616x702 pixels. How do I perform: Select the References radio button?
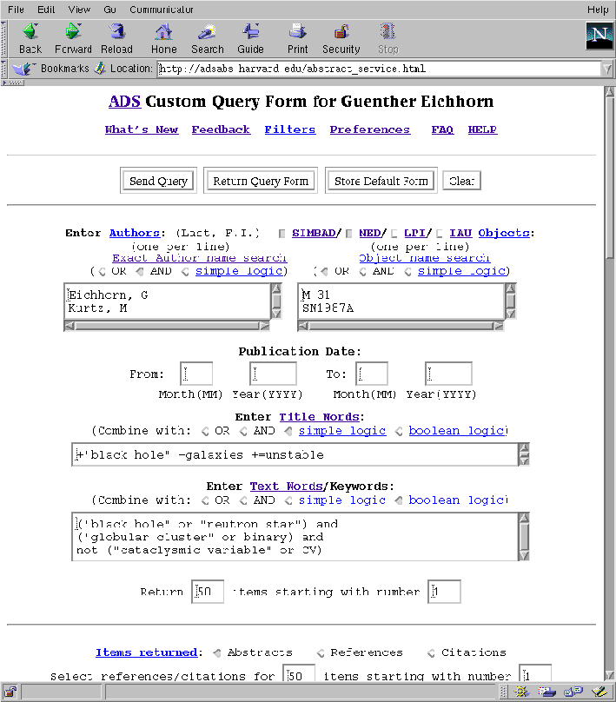point(321,653)
